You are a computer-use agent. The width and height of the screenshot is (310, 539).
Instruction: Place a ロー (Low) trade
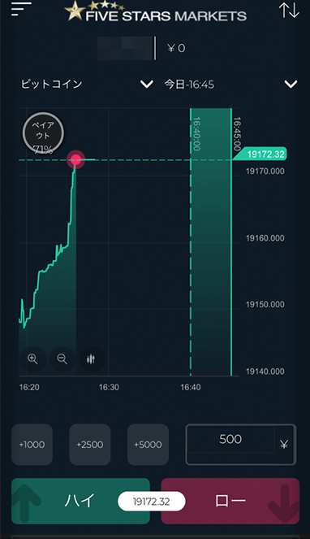click(x=230, y=501)
